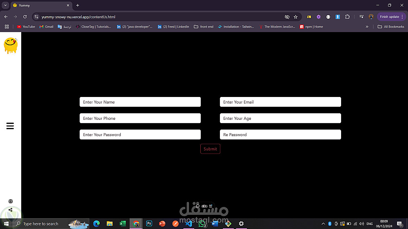The image size is (408, 229).
Task: Open Postman from taskbar
Action: (175, 224)
